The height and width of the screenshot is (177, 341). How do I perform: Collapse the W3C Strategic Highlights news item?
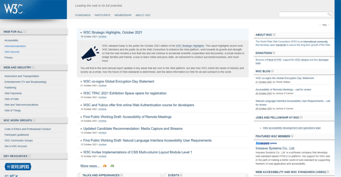[x=81, y=33]
